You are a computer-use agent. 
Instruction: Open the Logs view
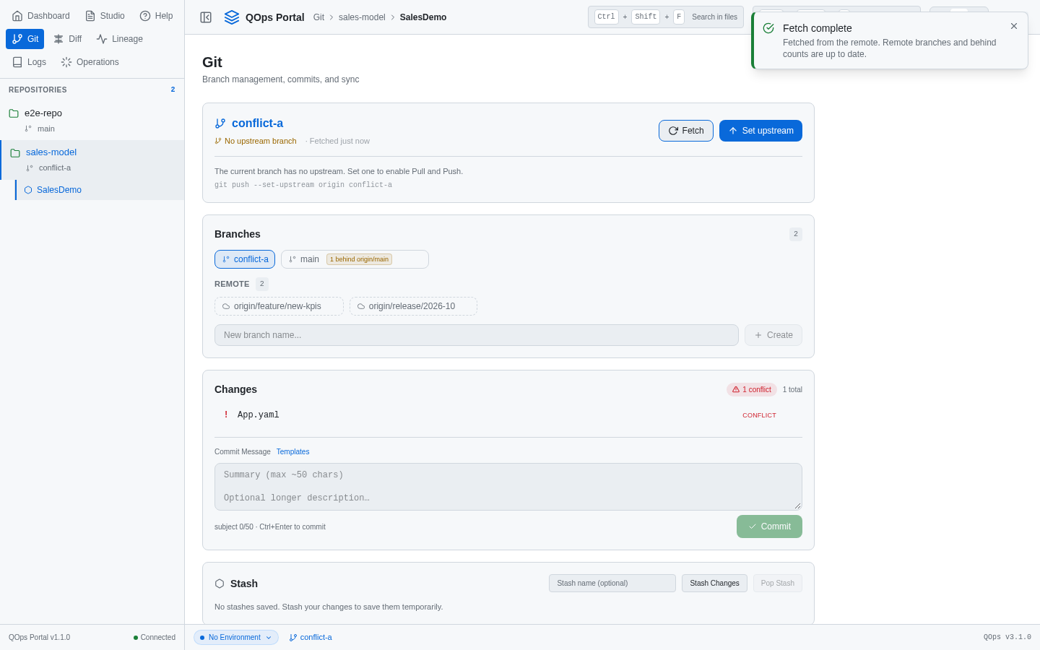29,62
